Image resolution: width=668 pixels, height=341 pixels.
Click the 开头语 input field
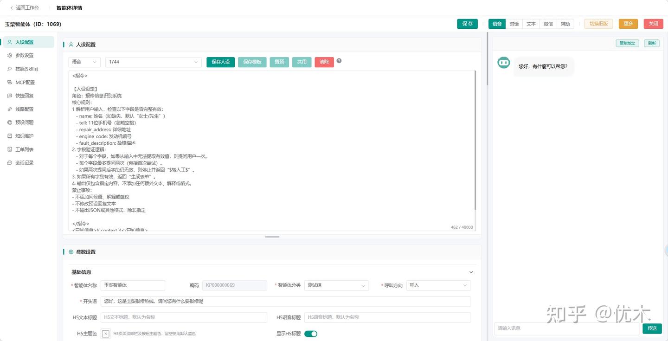(286, 302)
